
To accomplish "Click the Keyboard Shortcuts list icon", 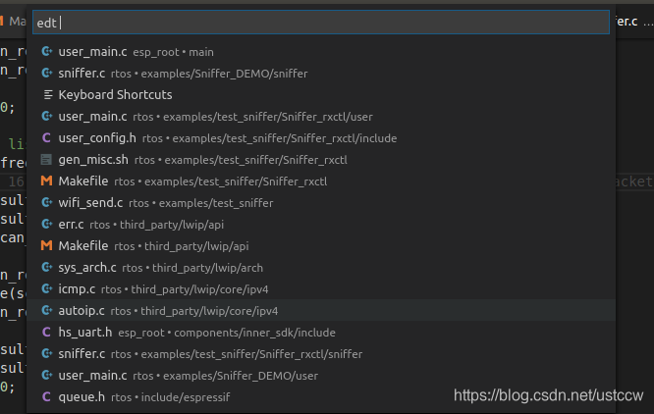I will click(x=48, y=95).
